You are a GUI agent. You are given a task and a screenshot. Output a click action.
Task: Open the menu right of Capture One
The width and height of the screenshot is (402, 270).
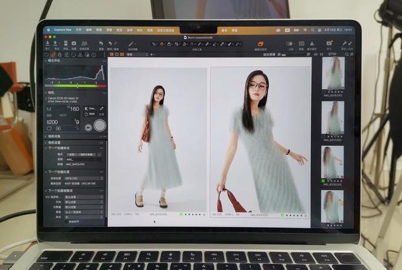[79, 29]
